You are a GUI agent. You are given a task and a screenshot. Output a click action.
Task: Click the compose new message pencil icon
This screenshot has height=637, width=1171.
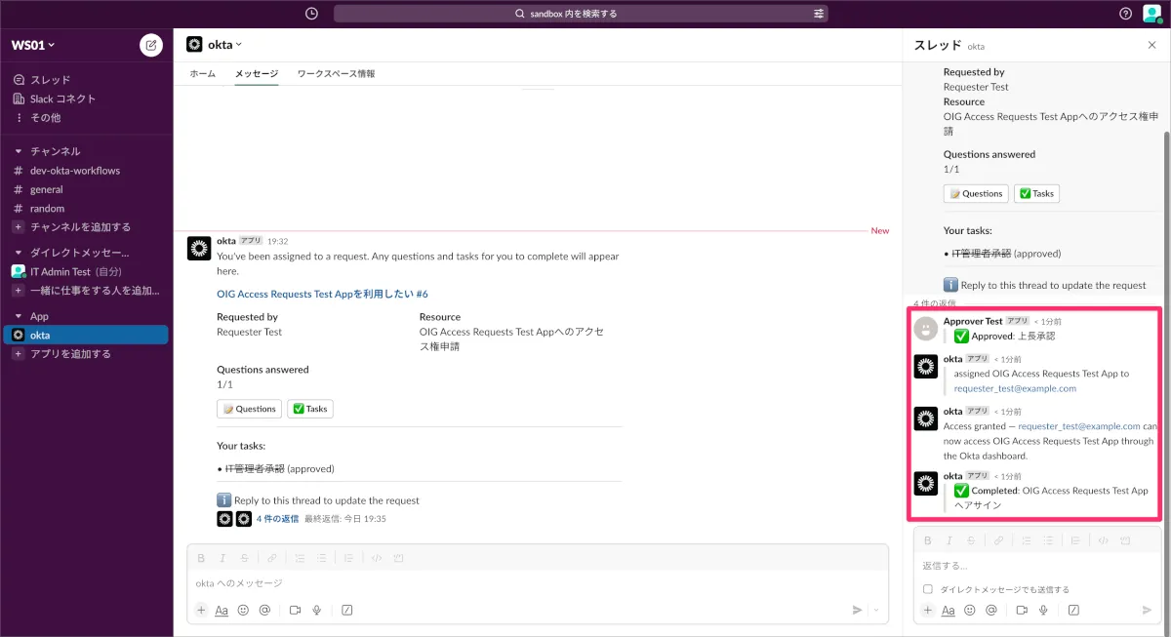[151, 45]
